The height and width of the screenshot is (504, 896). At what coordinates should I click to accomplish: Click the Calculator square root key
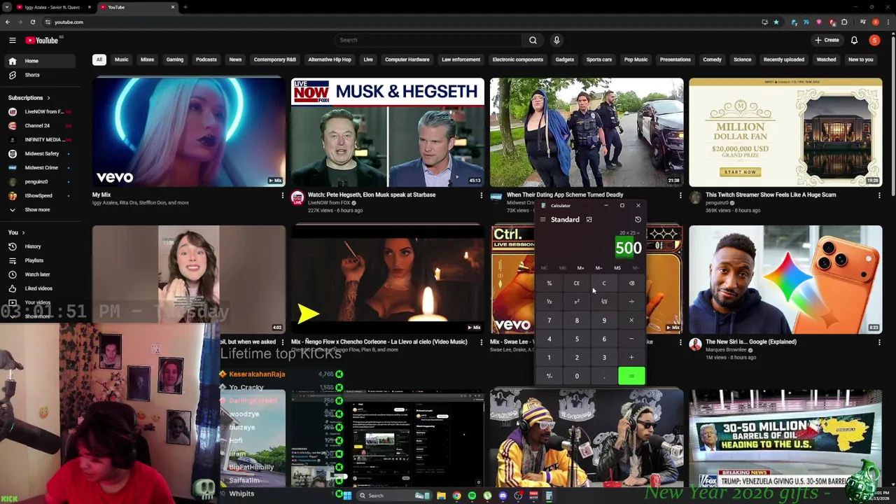pos(604,302)
